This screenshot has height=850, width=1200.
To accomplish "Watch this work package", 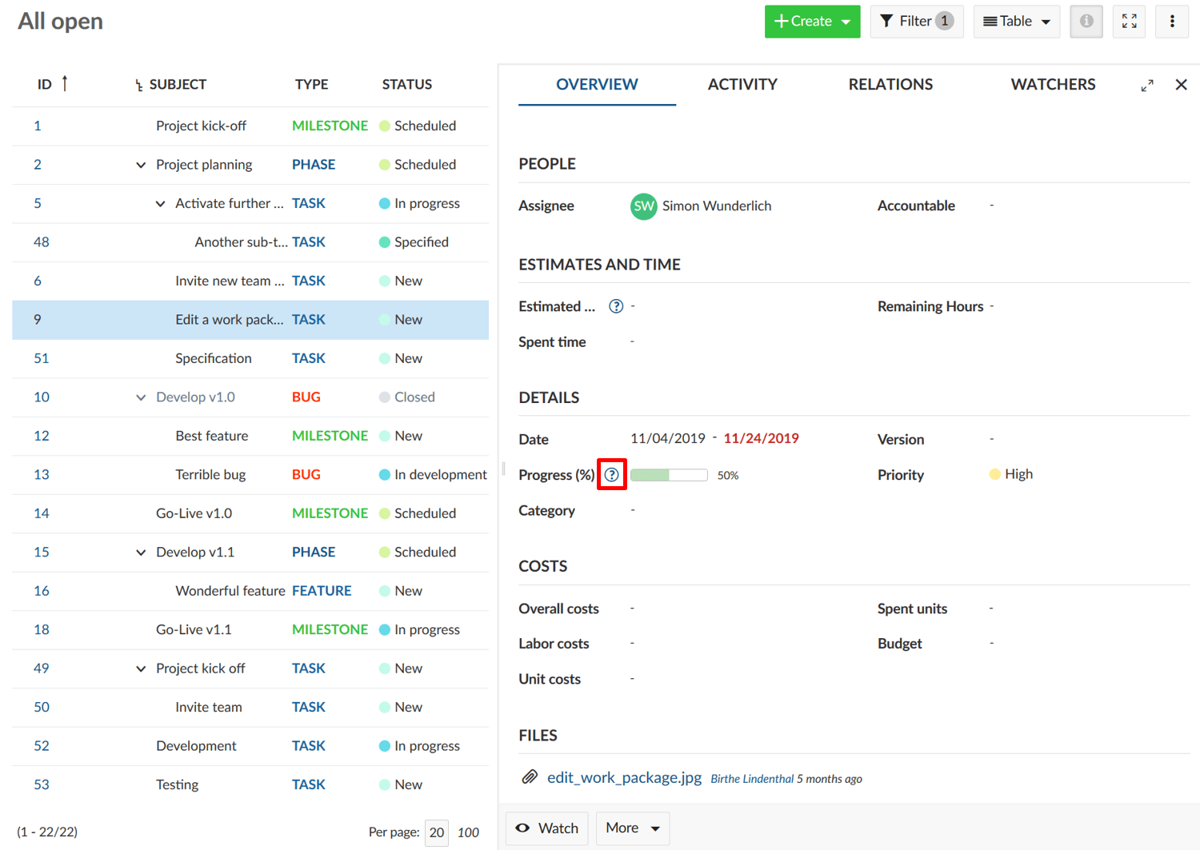I will (547, 828).
